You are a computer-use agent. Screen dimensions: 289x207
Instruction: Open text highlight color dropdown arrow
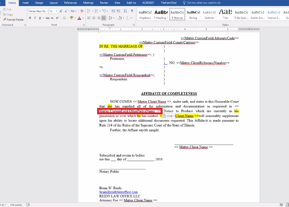coord(75,18)
